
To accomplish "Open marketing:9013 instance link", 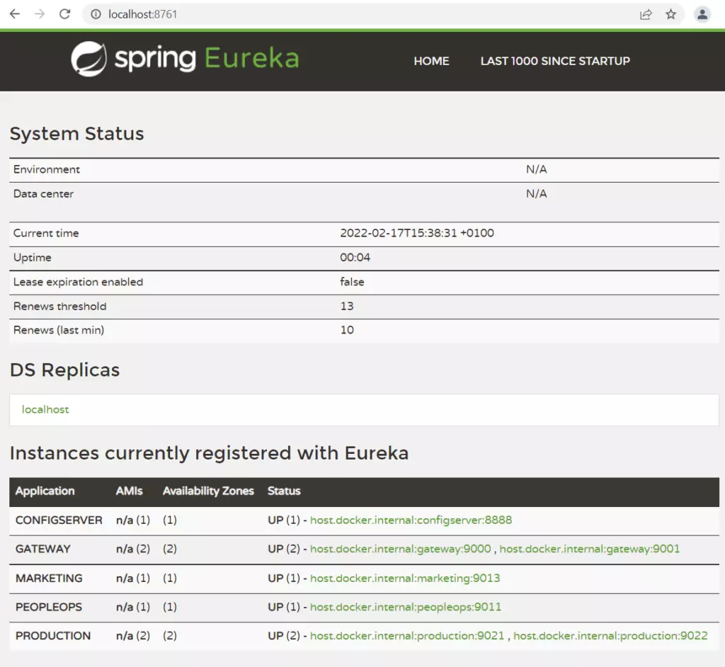I will (x=405, y=578).
